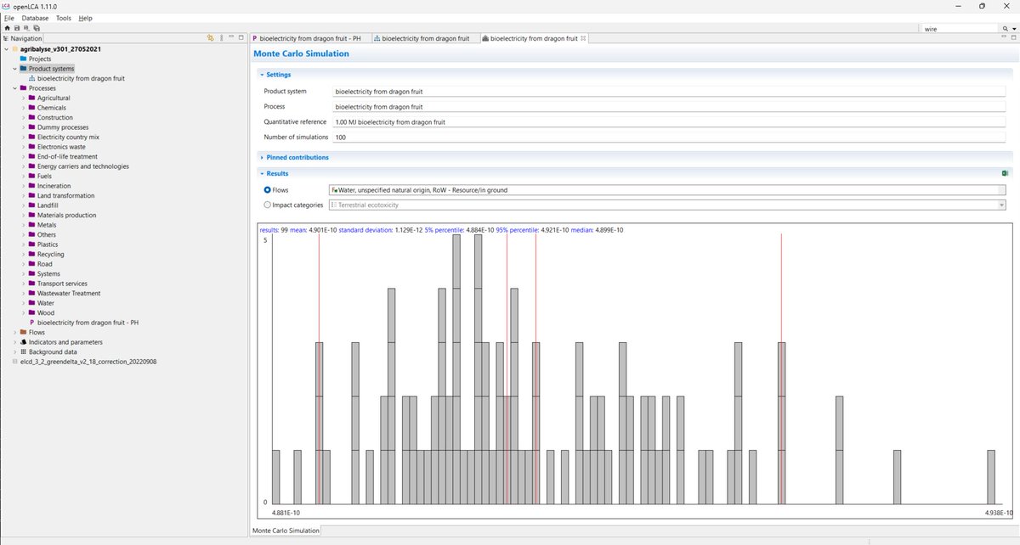The width and height of the screenshot is (1020, 545).
Task: Click the link-with-editor icon in Navigation
Action: [211, 38]
